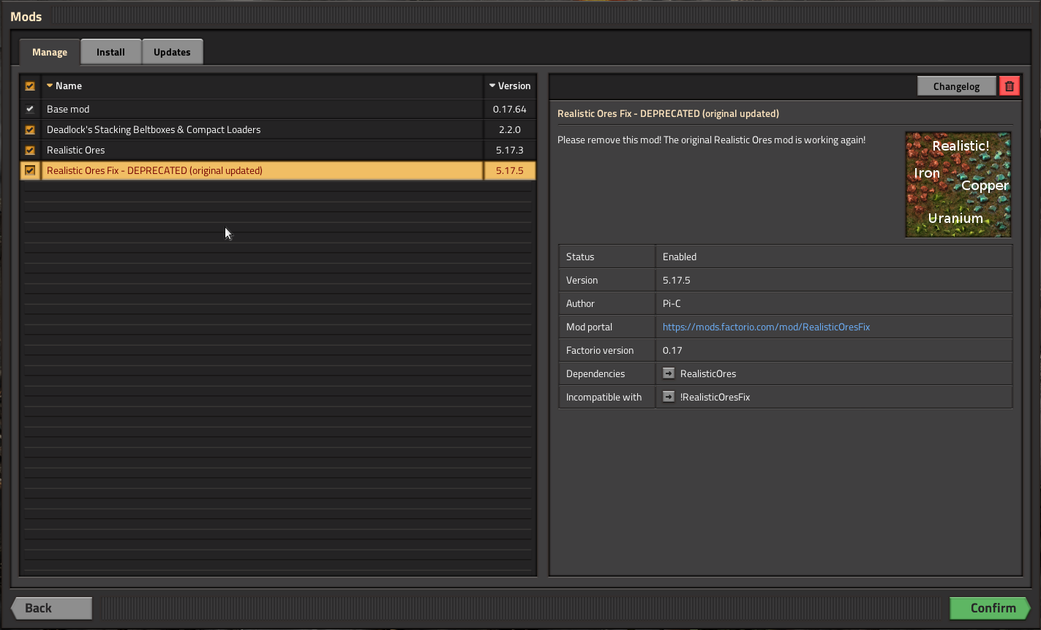The image size is (1041, 630).
Task: Go Back from the Mods screen
Action: pyautogui.click(x=51, y=608)
